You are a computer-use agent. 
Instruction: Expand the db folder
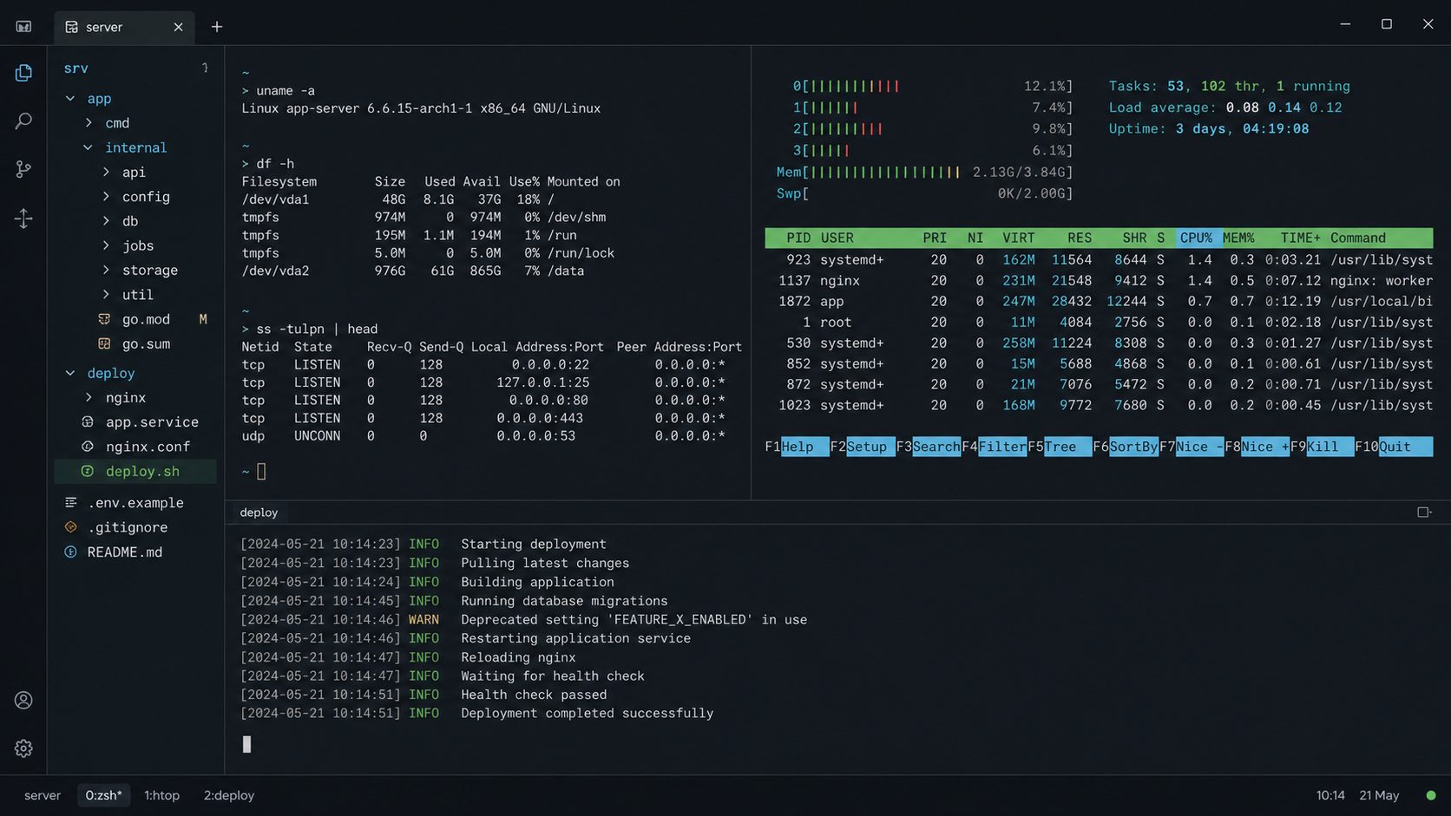[106, 221]
